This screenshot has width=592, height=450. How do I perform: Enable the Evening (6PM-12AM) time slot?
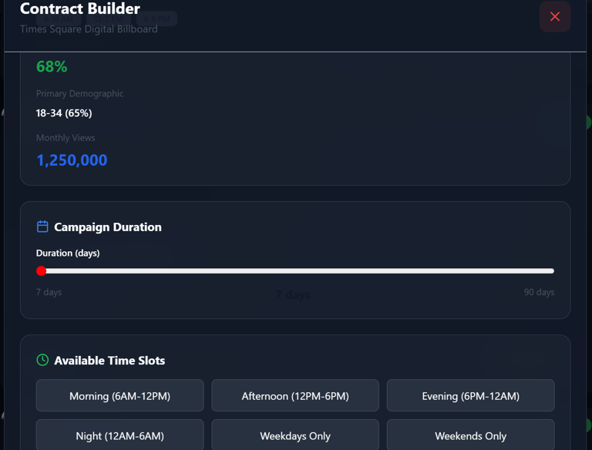click(x=470, y=396)
